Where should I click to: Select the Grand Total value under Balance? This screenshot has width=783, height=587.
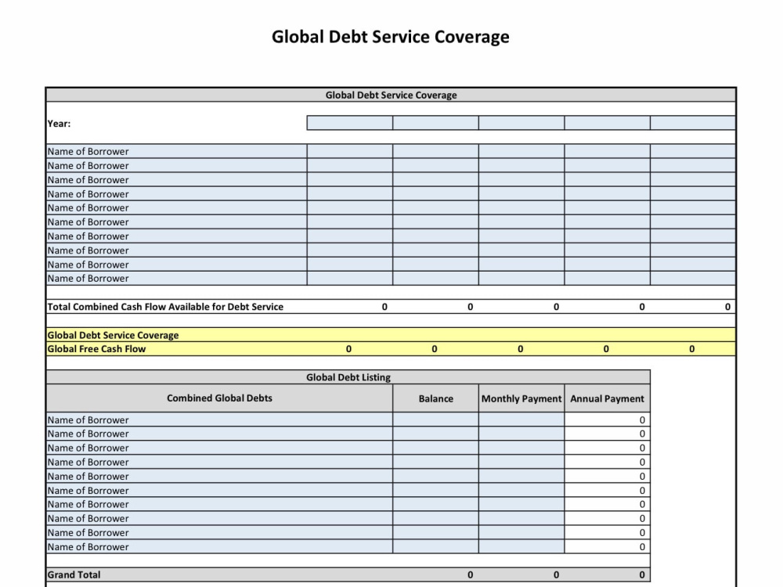tap(470, 574)
